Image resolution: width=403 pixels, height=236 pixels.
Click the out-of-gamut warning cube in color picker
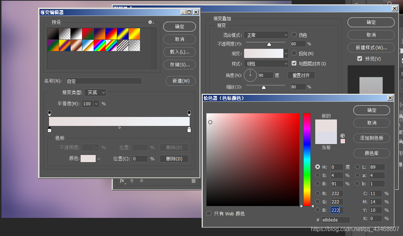click(x=342, y=136)
